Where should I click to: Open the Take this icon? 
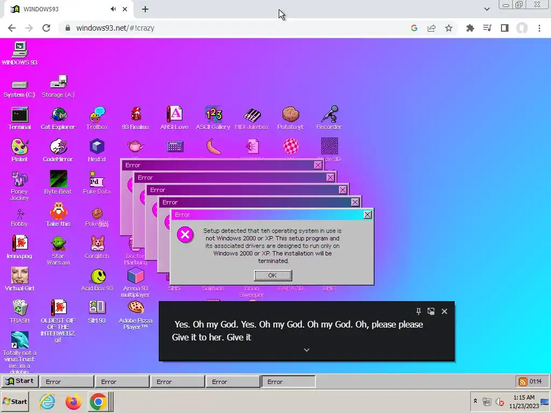tap(58, 215)
